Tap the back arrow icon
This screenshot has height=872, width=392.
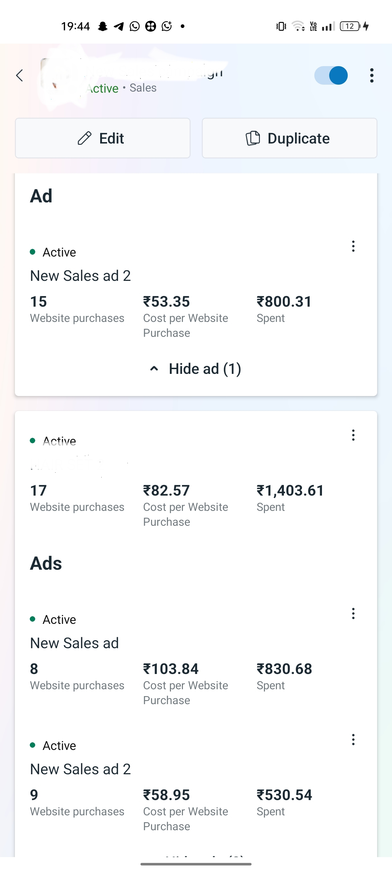[x=20, y=76]
